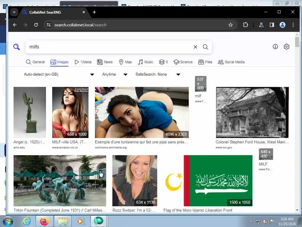Open the Extensions puzzle icon
The image size is (302, 227).
tap(245, 25)
